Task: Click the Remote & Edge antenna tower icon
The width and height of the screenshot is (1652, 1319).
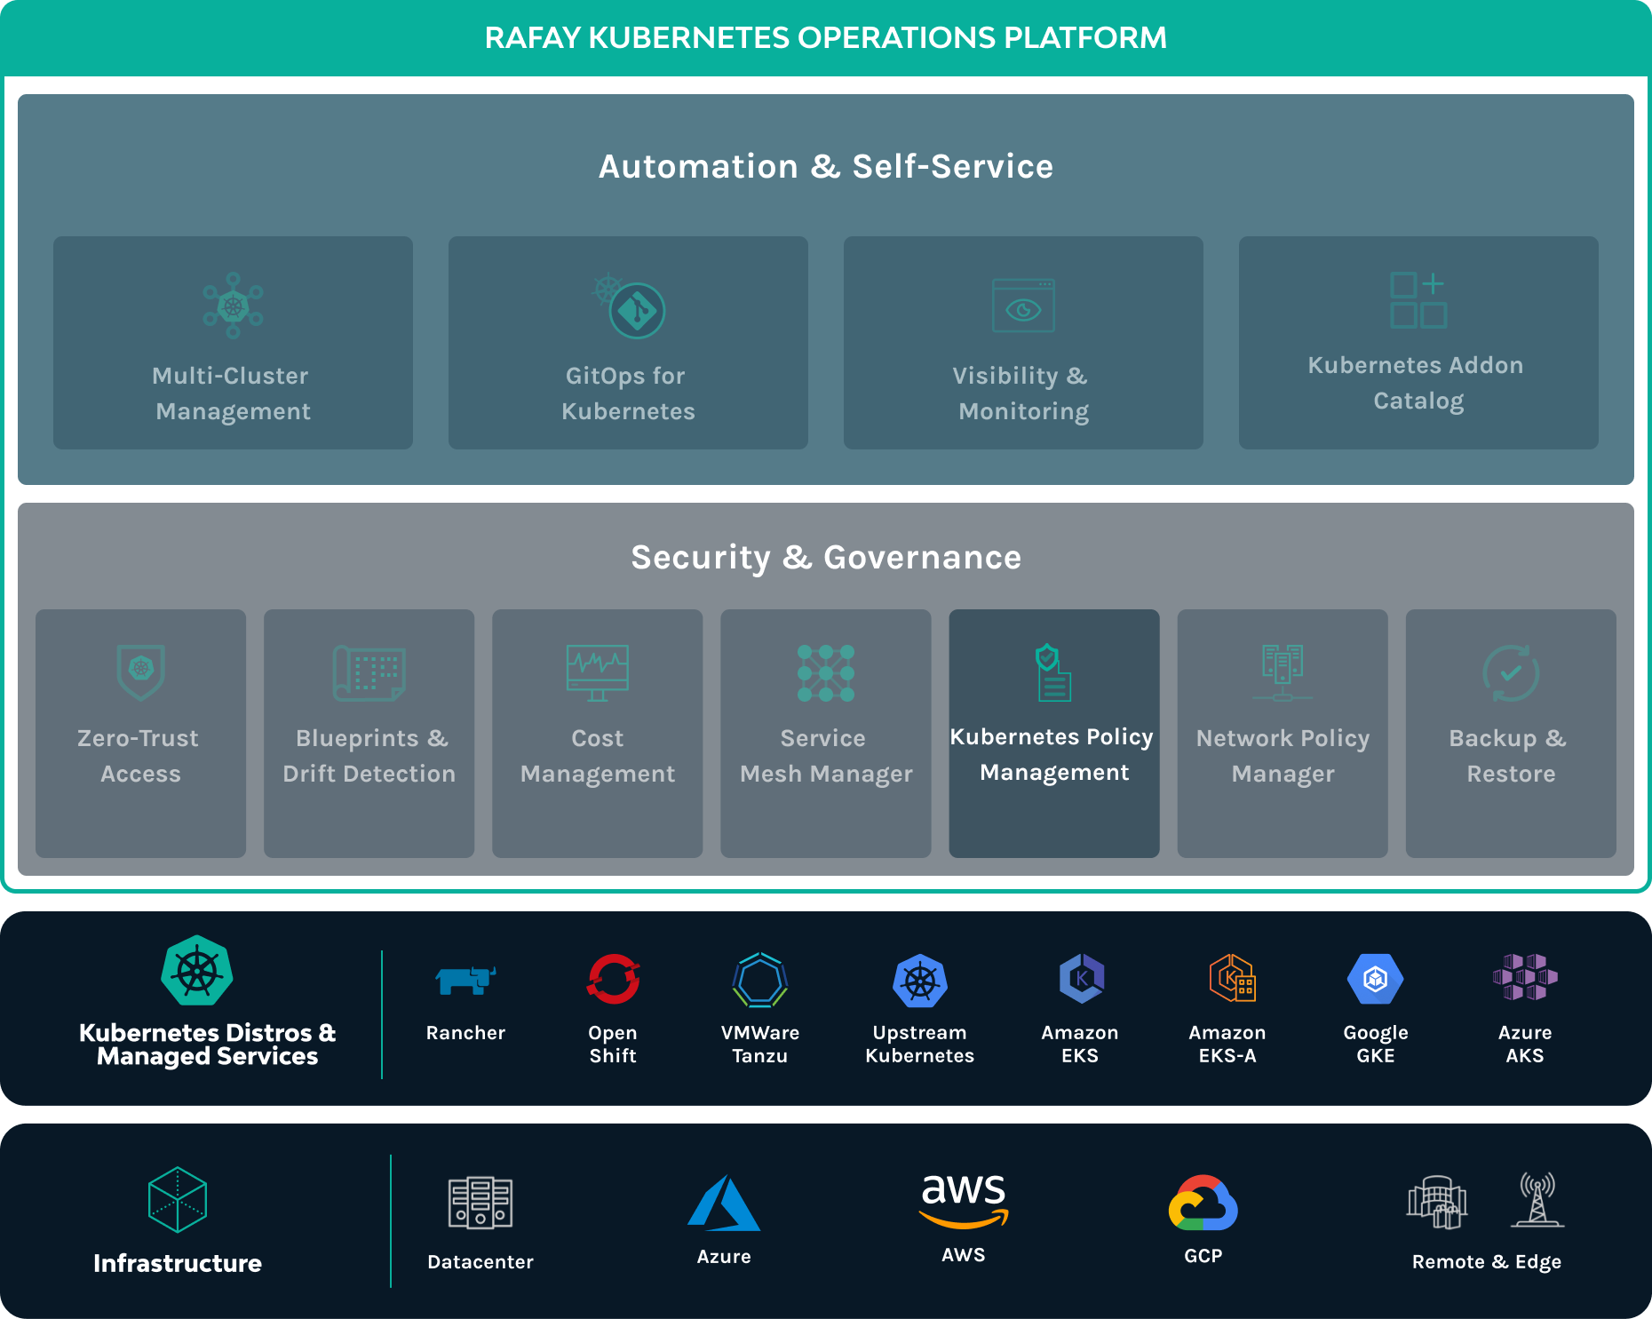Action: 1537,1199
